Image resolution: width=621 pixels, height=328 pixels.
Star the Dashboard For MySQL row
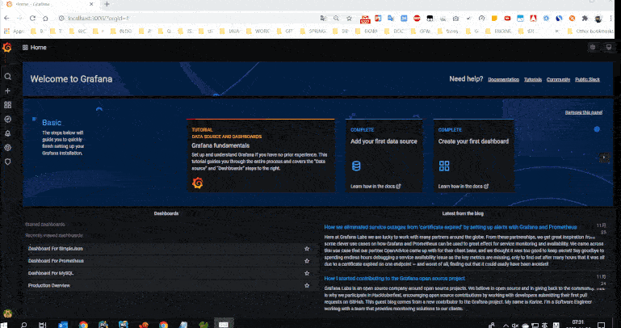pos(307,273)
